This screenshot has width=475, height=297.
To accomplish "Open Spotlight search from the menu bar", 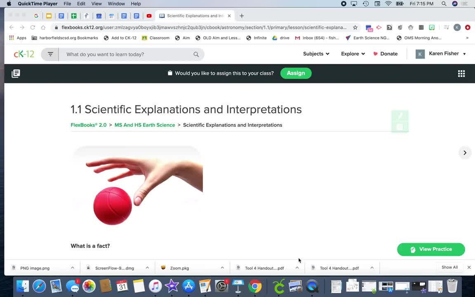I will click(444, 4).
